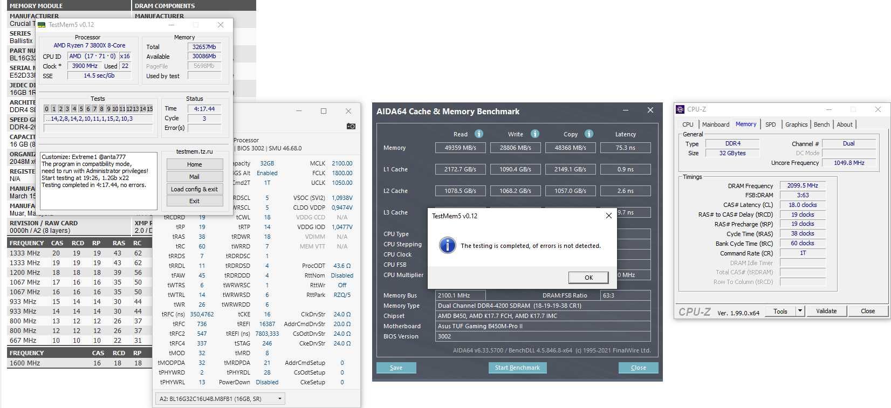Click Close button in CPU-Z
Screen dimensions: 891x408
(x=868, y=311)
